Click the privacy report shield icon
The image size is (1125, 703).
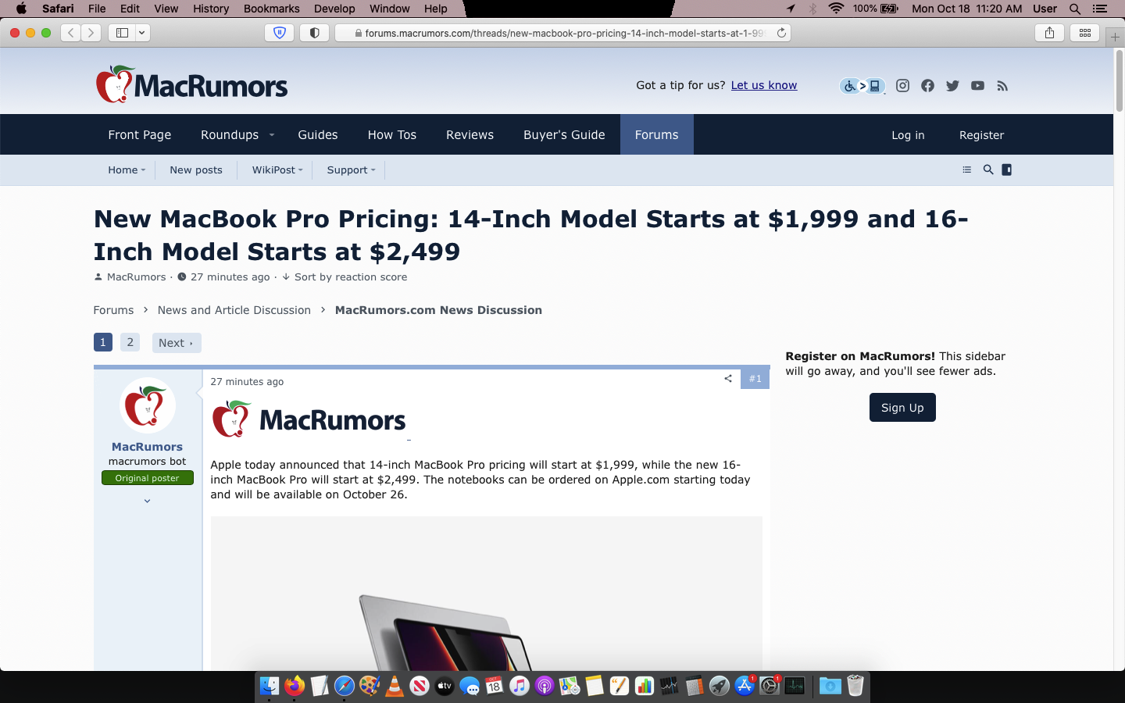314,33
